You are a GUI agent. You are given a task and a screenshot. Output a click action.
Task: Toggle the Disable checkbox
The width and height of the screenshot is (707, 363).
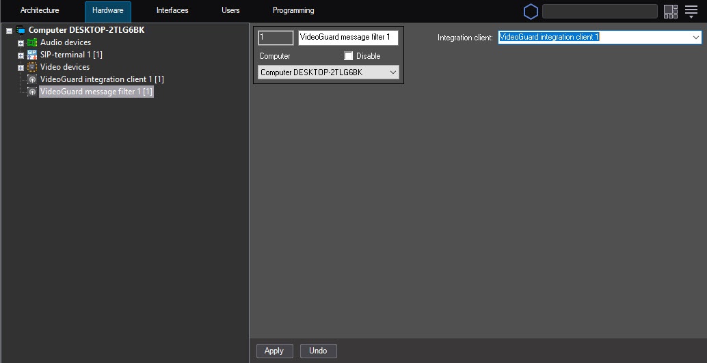coord(348,56)
